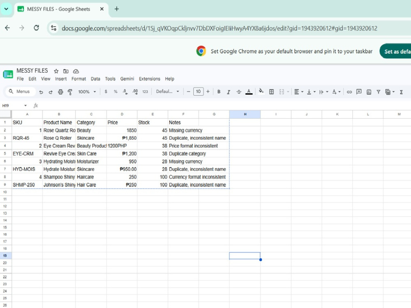The width and height of the screenshot is (411, 308).
Task: Open the Format menu
Action: 79,79
